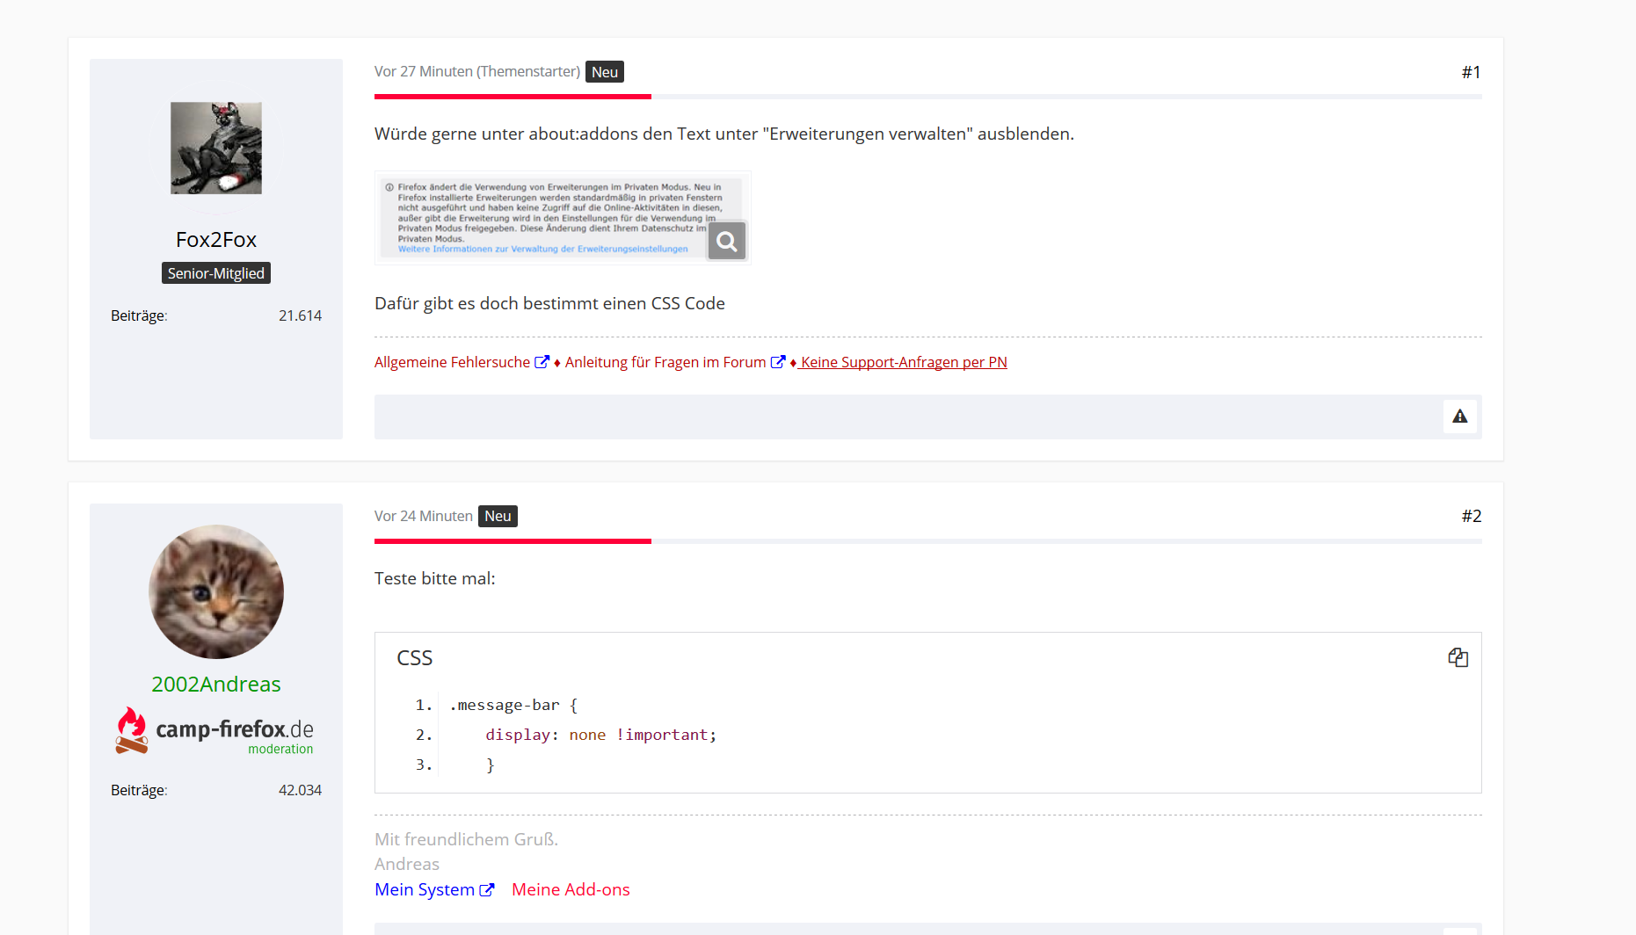Open the Mein System link
This screenshot has height=935, width=1636.
click(x=425, y=890)
